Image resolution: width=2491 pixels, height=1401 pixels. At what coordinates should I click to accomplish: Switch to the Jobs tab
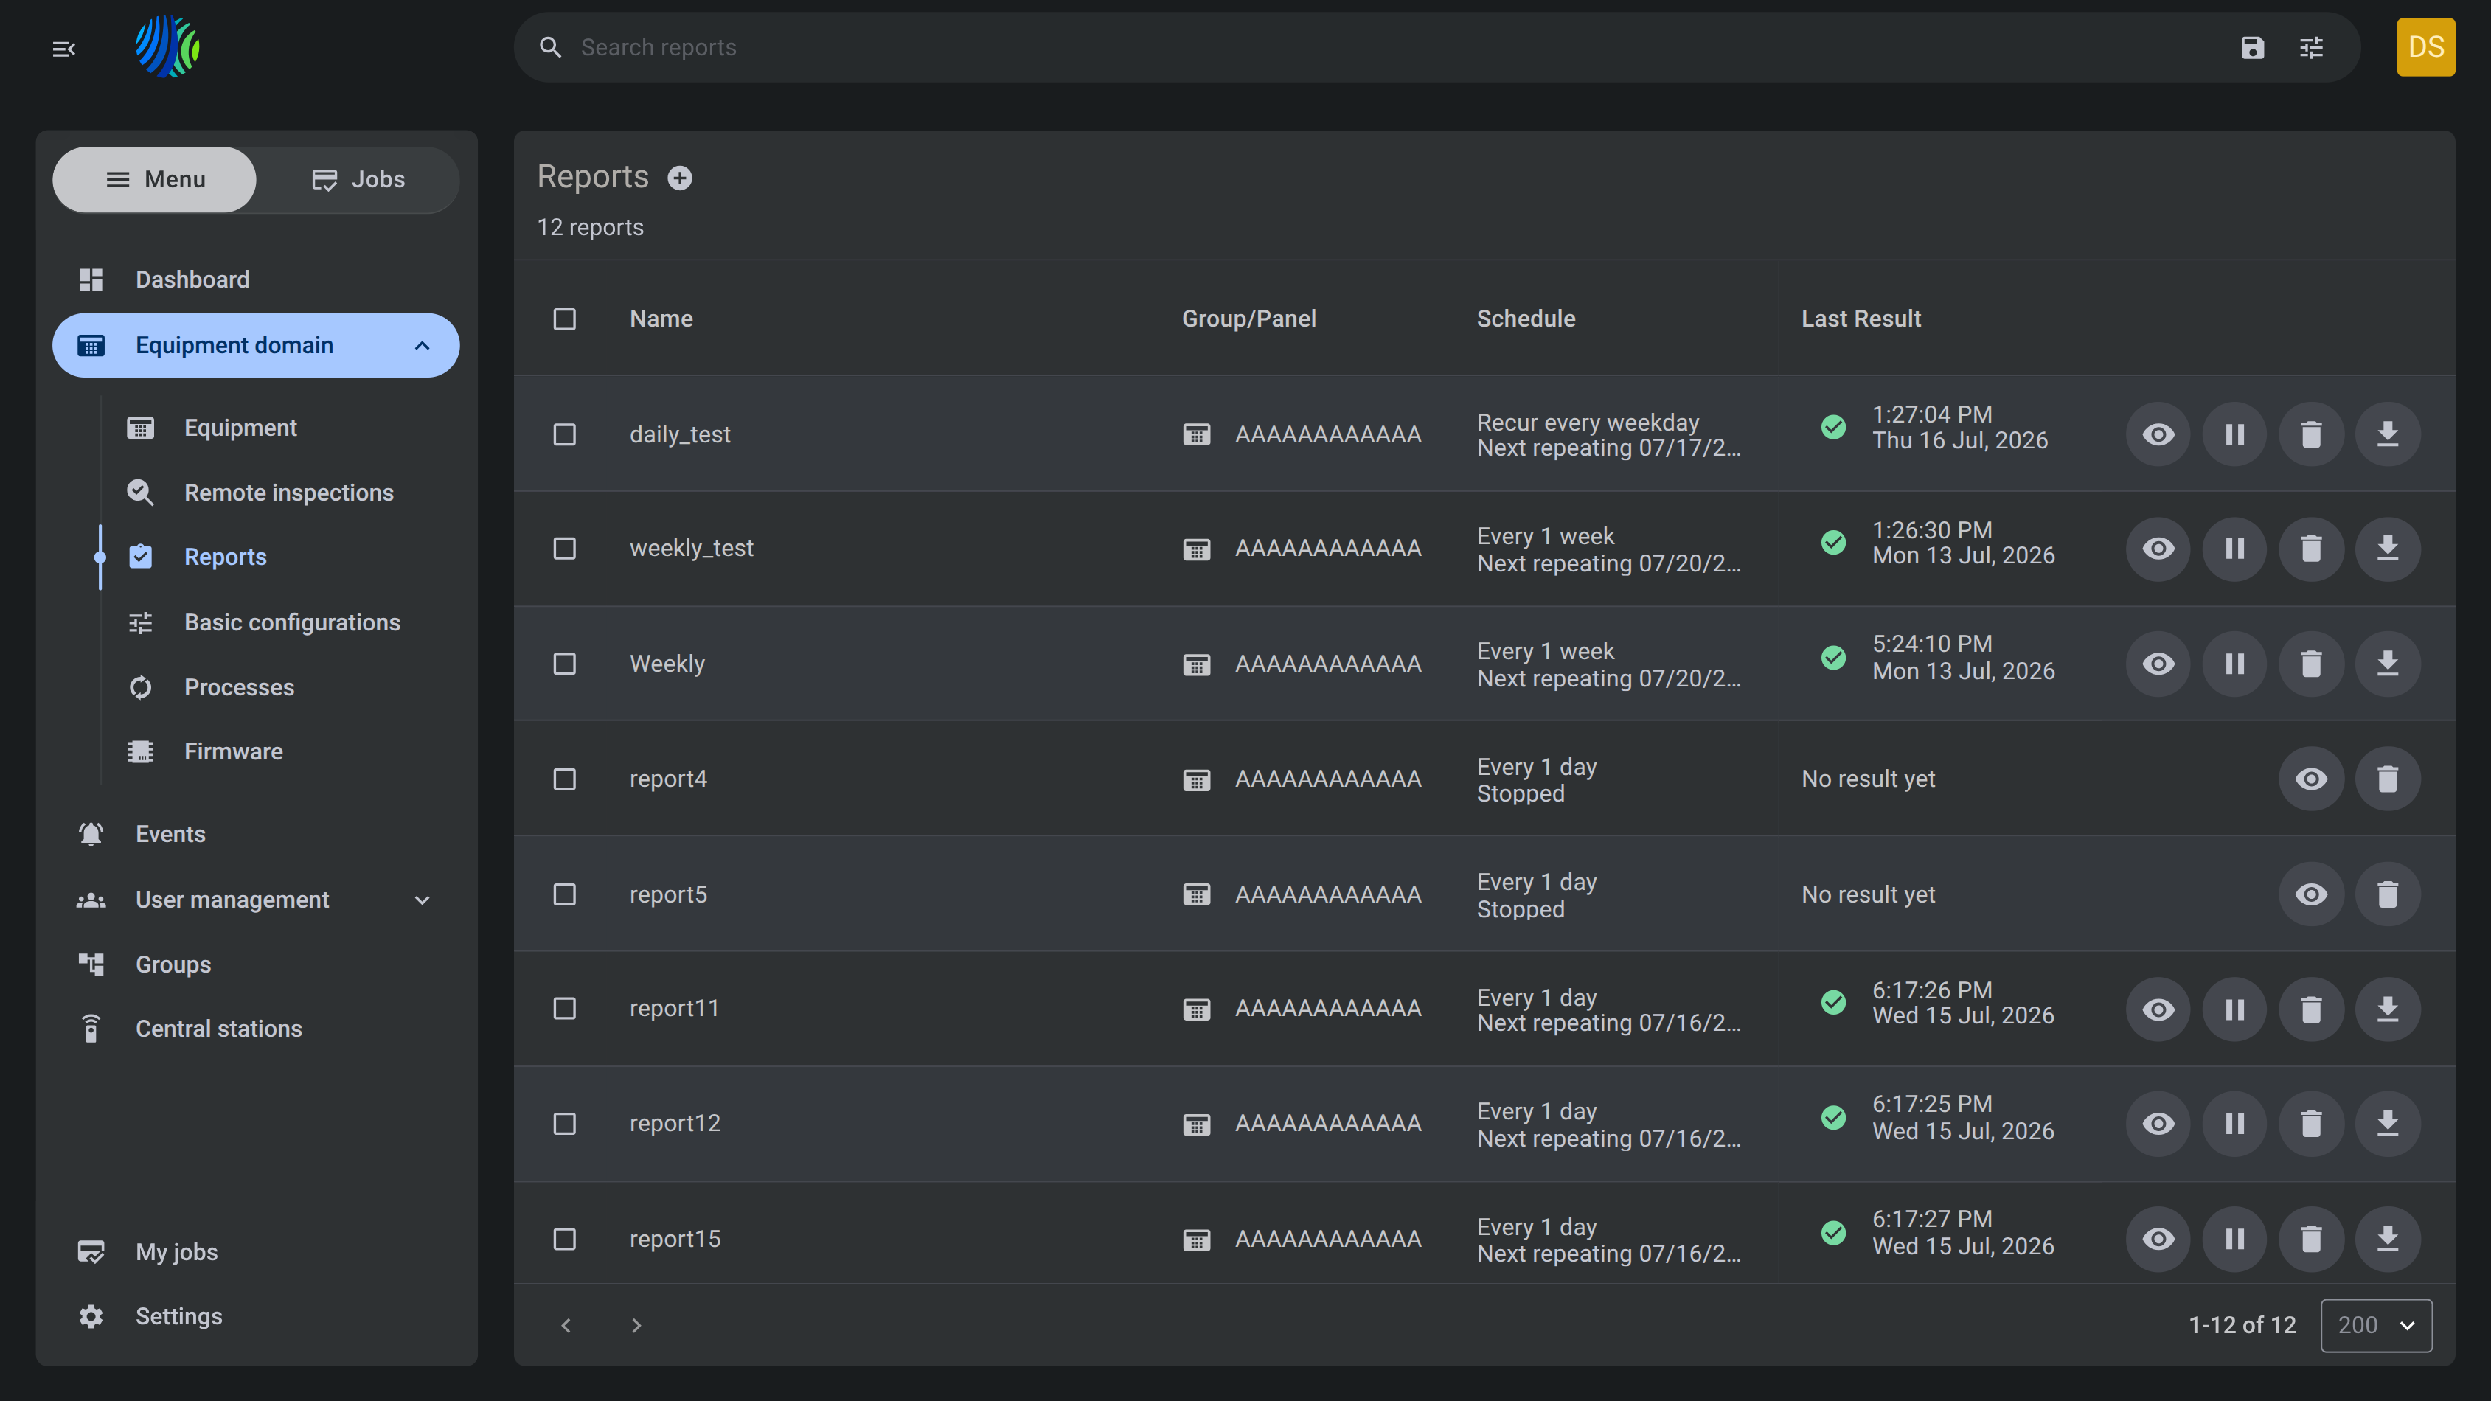[x=358, y=179]
